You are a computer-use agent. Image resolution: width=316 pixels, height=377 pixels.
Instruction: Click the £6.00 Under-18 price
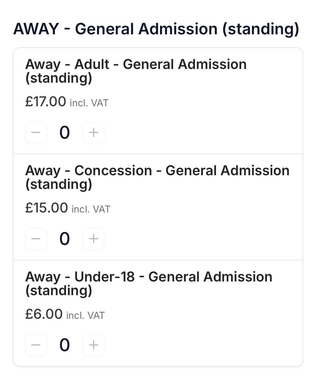click(44, 314)
